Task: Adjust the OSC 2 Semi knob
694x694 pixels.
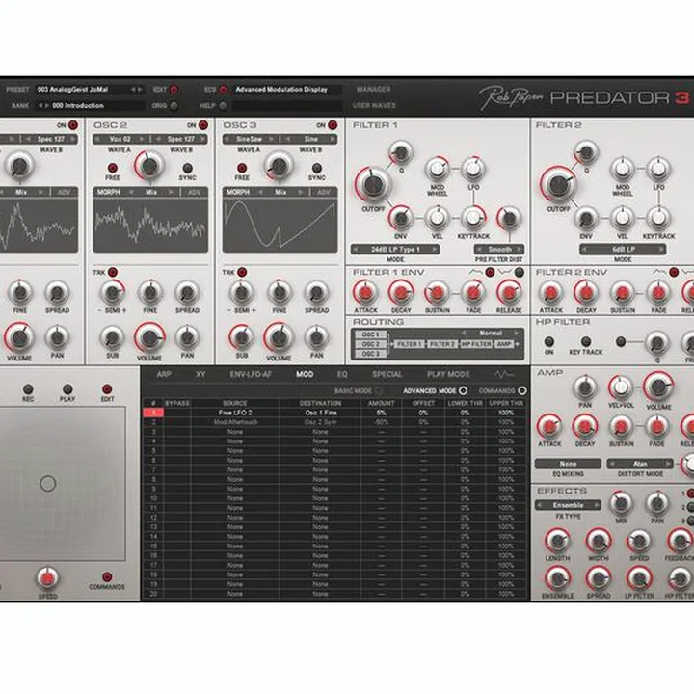Action: click(112, 293)
